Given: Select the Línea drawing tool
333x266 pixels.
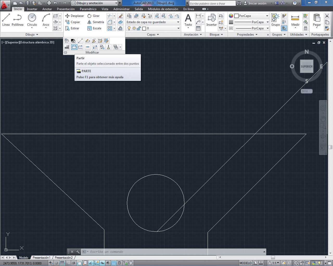Looking at the screenshot, I should 6,20.
